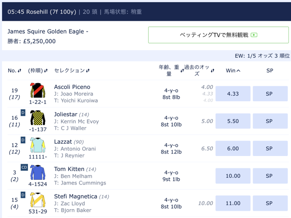Screen dimensions: 291x218
Task: Open the Stefi Magnetica horse name link
Action: (x=76, y=196)
